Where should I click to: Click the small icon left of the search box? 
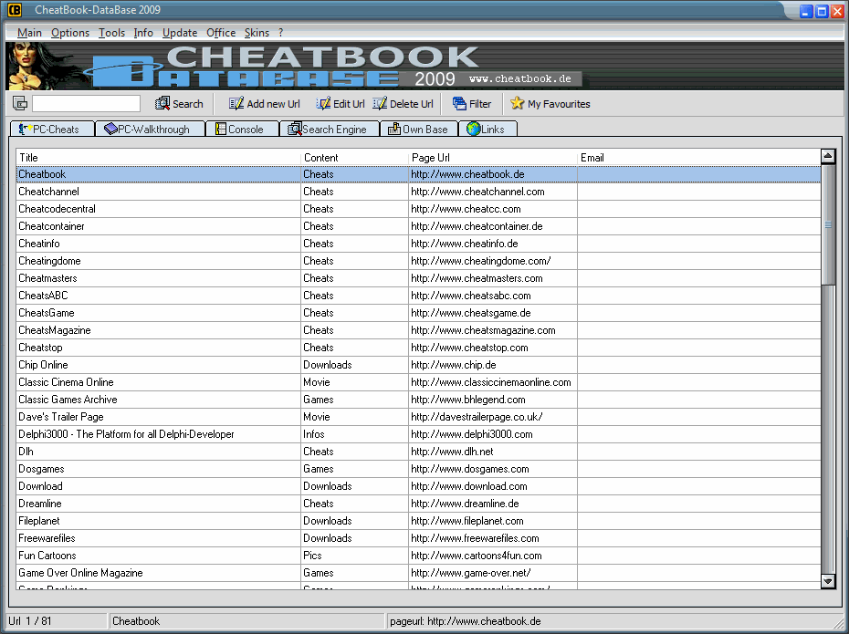click(19, 103)
